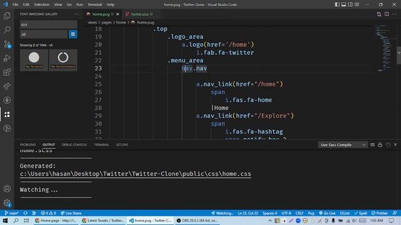Click the VS Code logo menu icon
401x225 pixels.
tap(6, 4)
